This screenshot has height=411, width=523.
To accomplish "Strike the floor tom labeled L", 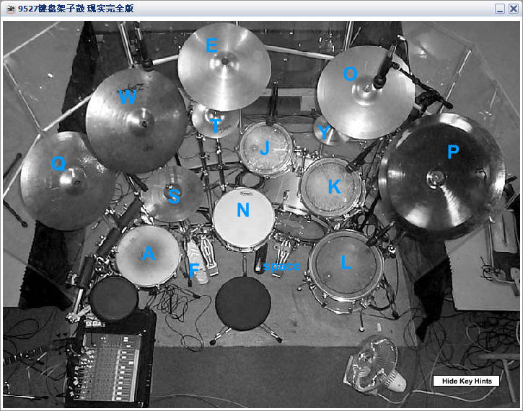I will coord(346,265).
